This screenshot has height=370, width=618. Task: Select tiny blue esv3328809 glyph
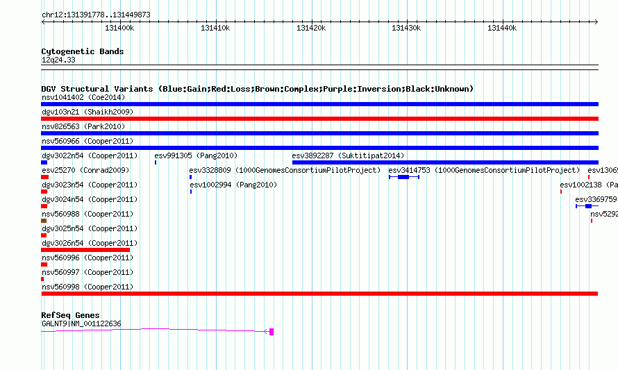(191, 177)
